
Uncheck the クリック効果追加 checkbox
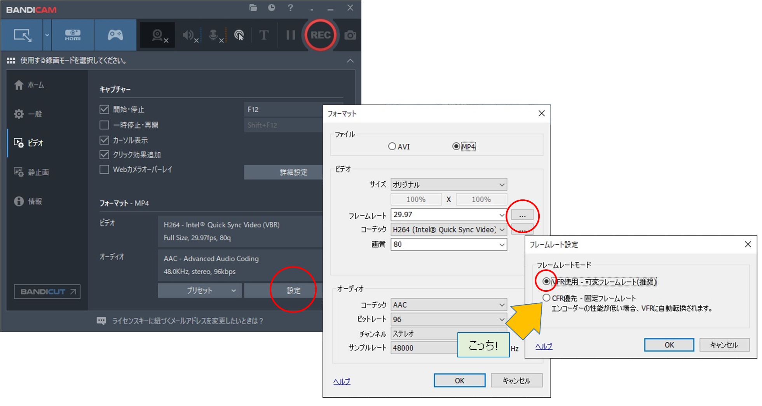coord(104,155)
